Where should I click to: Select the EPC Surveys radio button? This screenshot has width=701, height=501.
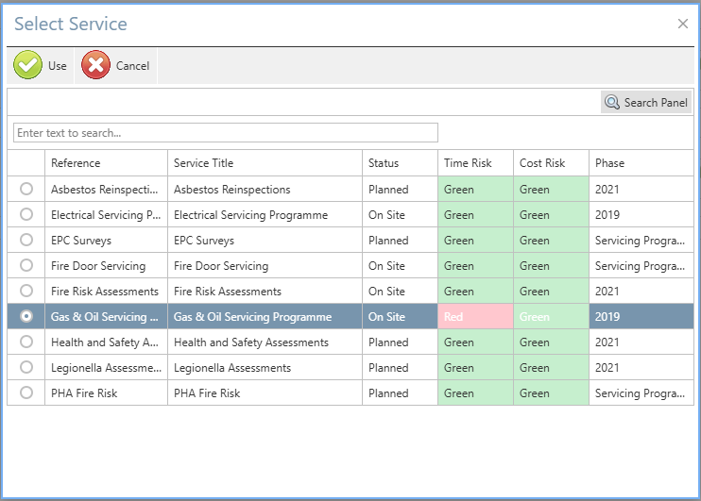coord(26,241)
